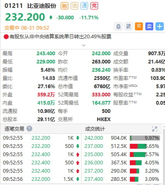
Task: Click the orange 买 buy button
Action: click(x=139, y=26)
